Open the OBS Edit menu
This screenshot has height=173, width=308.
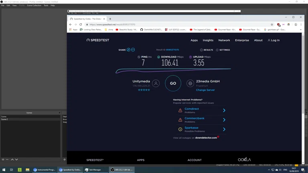pos(8,6)
